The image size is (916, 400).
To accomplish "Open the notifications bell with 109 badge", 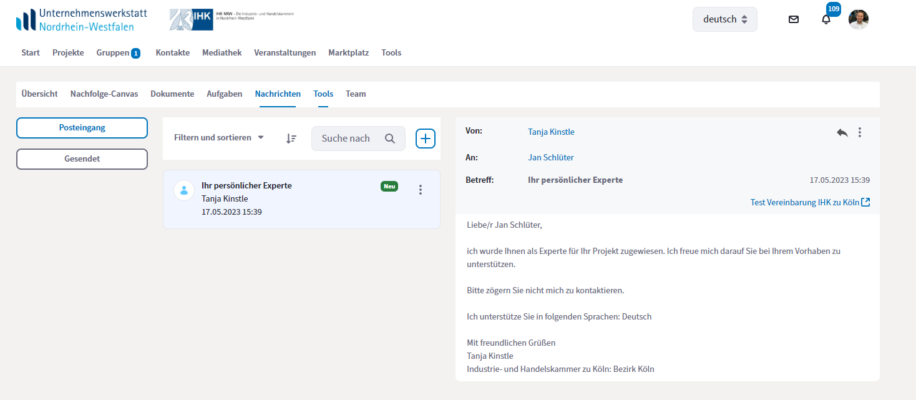I will (826, 19).
